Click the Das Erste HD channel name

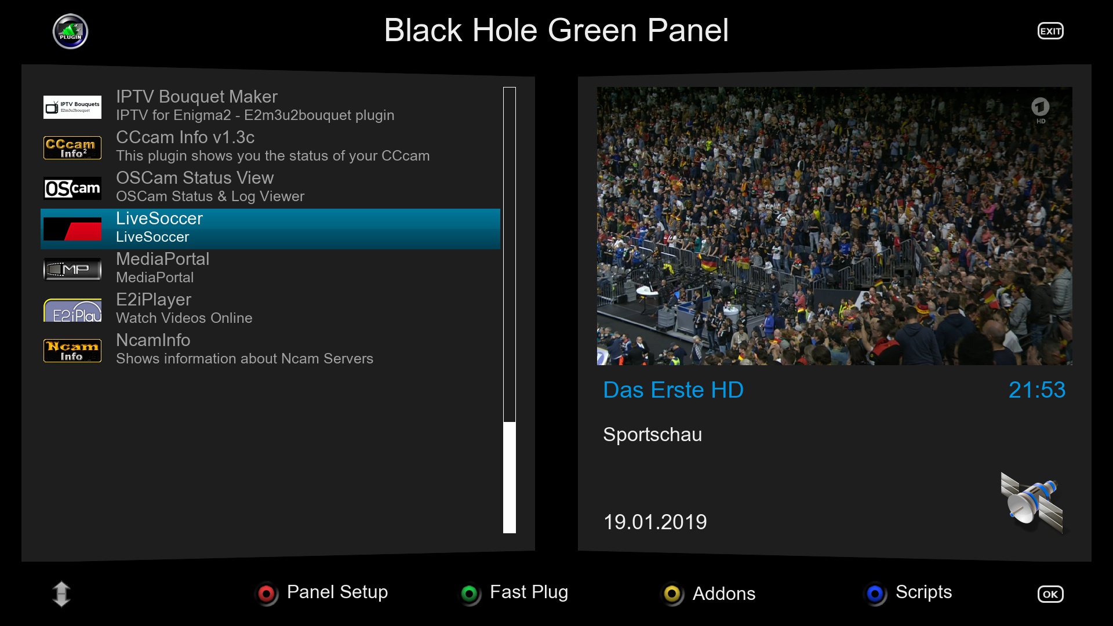click(x=673, y=390)
